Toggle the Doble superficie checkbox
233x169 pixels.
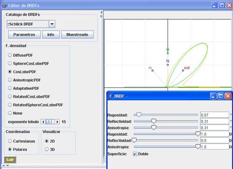135,154
